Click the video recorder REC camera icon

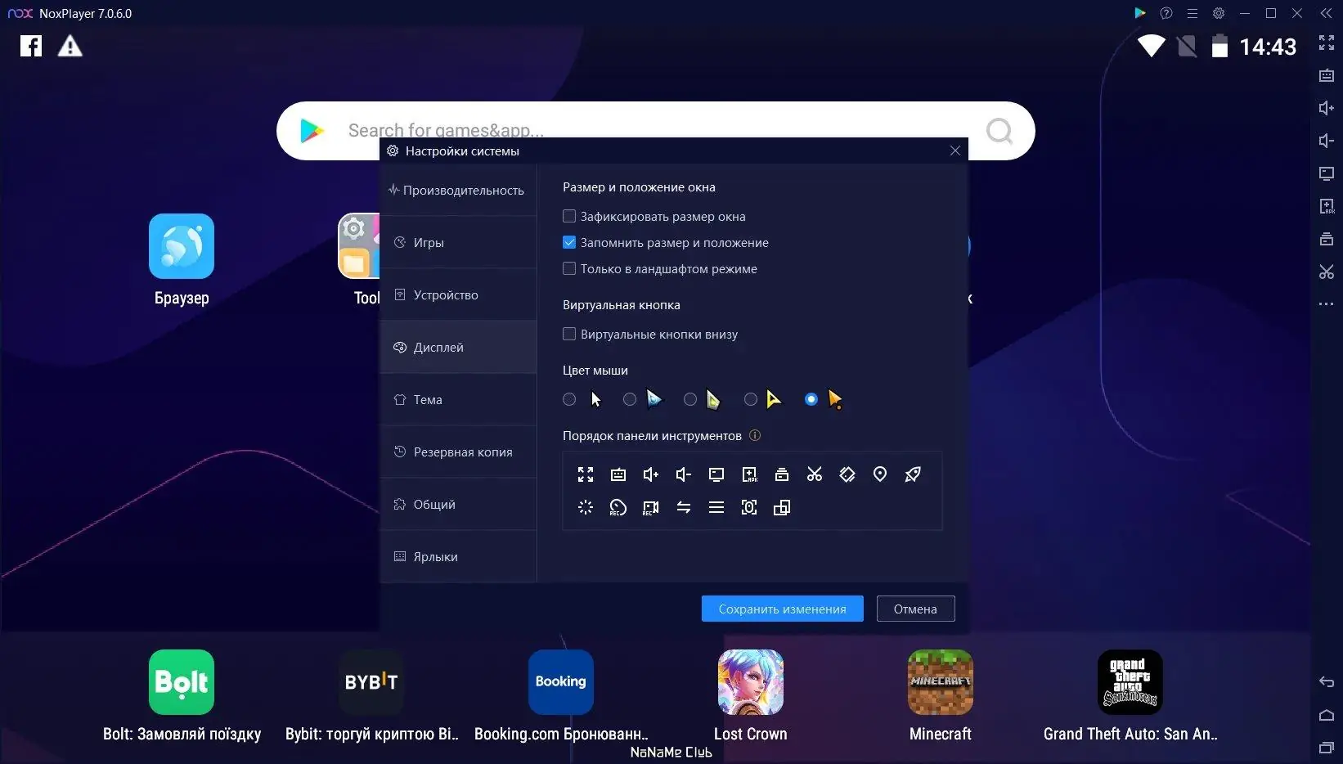651,507
